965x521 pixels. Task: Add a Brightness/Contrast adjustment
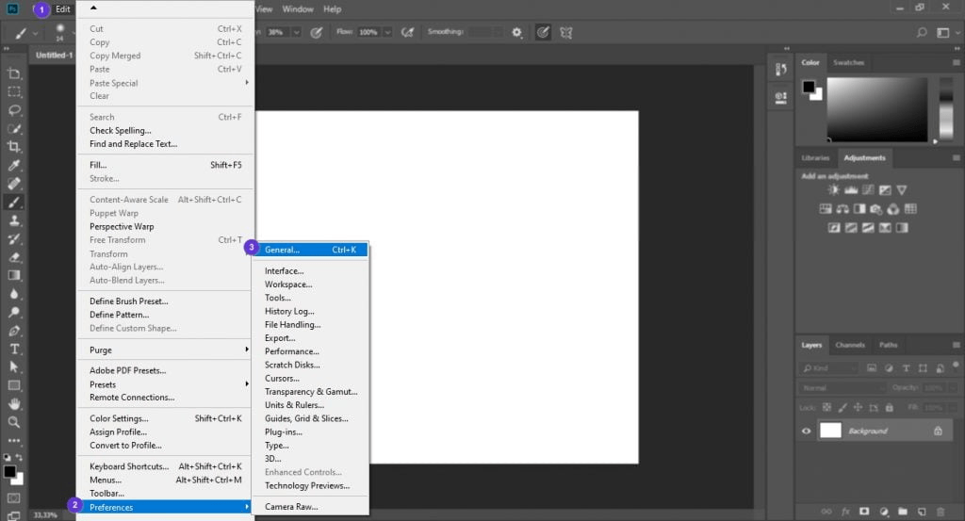point(833,190)
